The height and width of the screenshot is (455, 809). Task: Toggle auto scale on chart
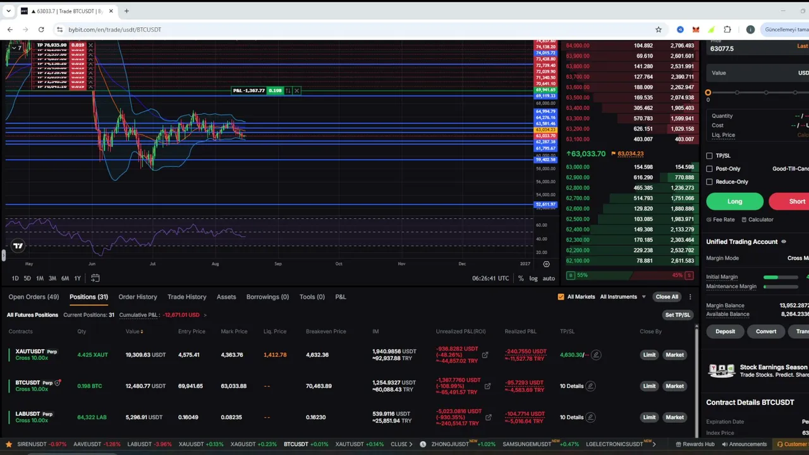pos(549,279)
